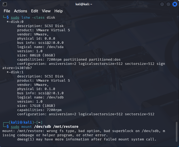Open the Help menu
179x147 pixels.
pyautogui.click(x=58, y=11)
